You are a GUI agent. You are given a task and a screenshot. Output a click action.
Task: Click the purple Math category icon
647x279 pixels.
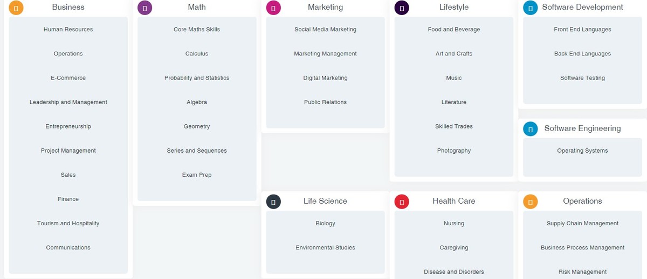point(145,8)
